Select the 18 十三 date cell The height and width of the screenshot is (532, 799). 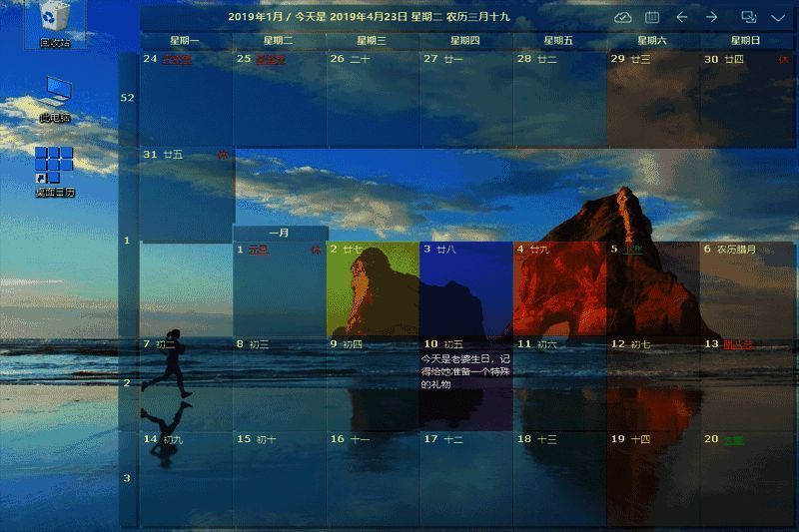coord(559,478)
